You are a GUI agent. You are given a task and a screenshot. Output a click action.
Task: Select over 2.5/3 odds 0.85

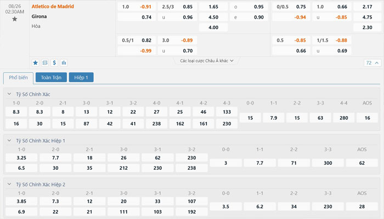pos(177,7)
